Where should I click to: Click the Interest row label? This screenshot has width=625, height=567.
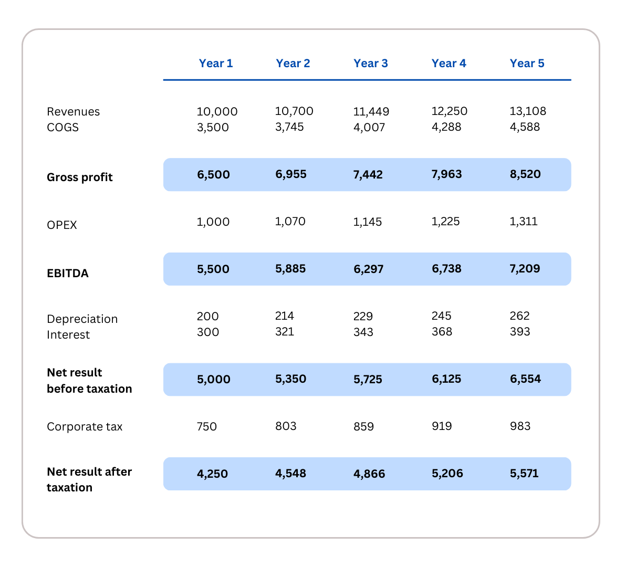(x=68, y=335)
